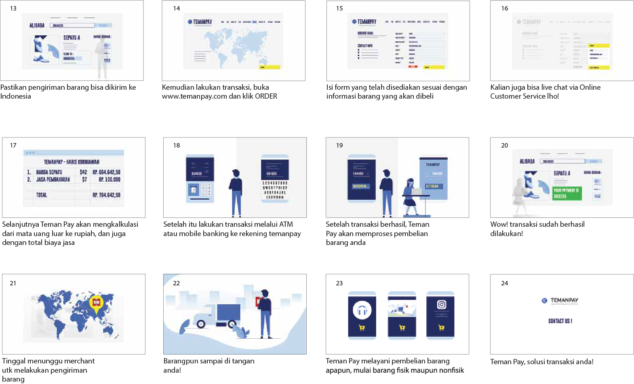Image resolution: width=634 pixels, height=384 pixels.
Task: Click ALIBABA logo in frame 20
Action: 527,161
